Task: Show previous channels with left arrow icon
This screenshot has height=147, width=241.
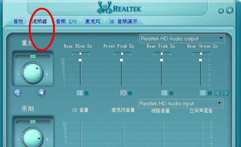Action: tap(218, 93)
